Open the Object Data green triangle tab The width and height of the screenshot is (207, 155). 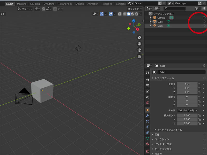[x=147, y=138]
